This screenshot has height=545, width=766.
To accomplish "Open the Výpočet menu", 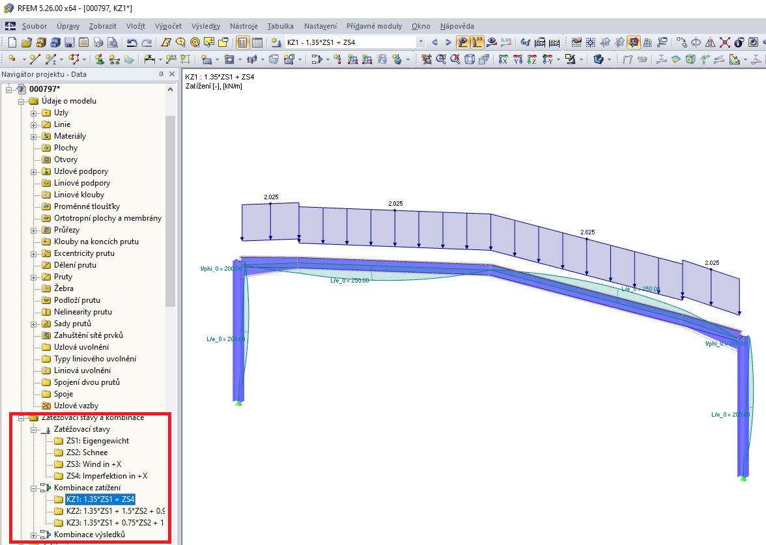I will click(x=168, y=26).
